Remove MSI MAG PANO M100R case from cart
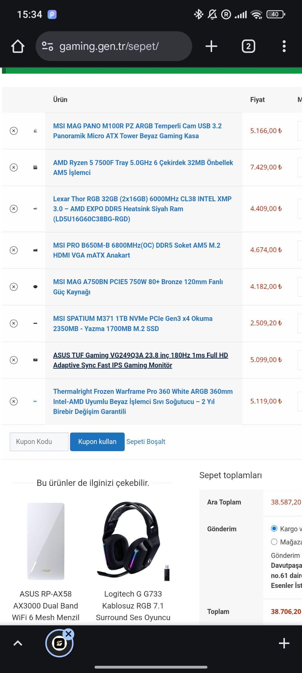302x673 pixels. [14, 131]
